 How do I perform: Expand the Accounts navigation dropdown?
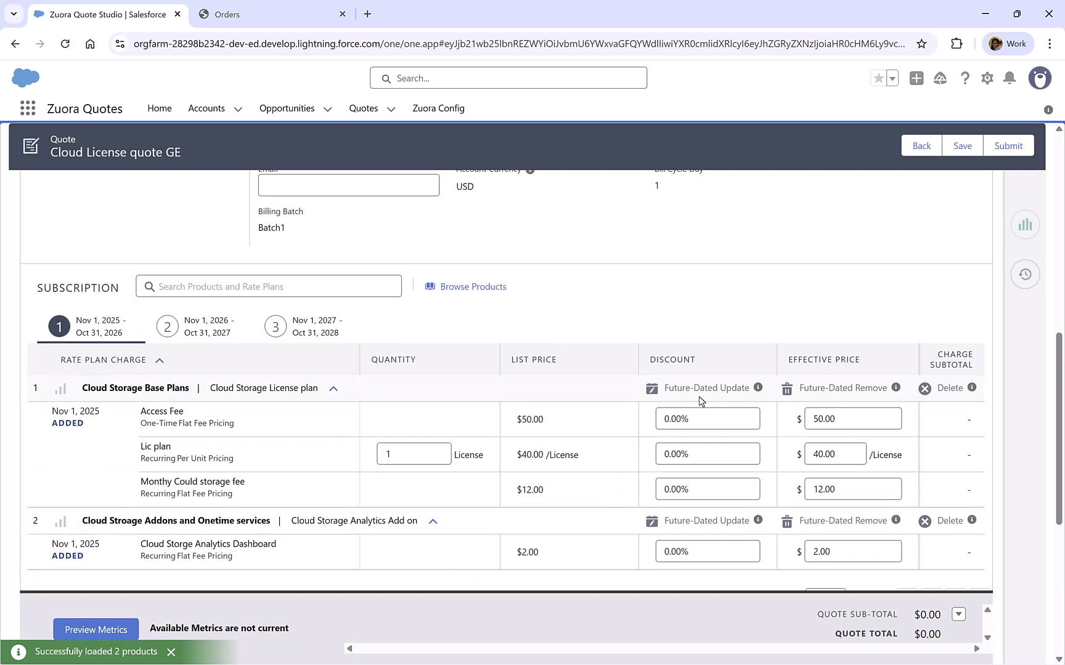[238, 108]
